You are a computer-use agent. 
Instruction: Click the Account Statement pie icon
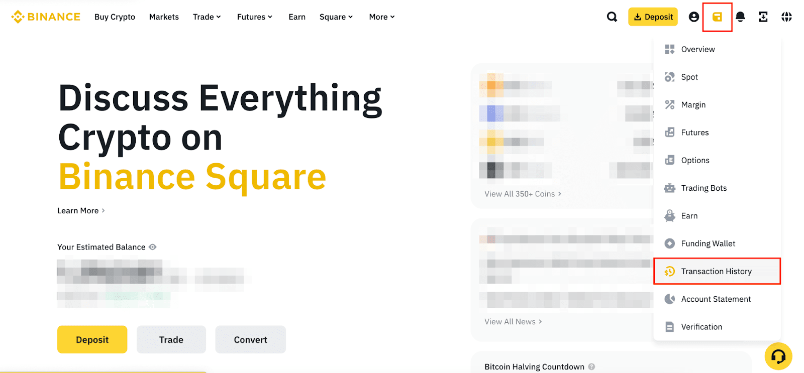[669, 299]
